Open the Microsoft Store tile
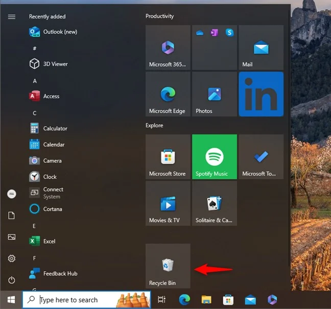This screenshot has width=331, height=309. 168,157
